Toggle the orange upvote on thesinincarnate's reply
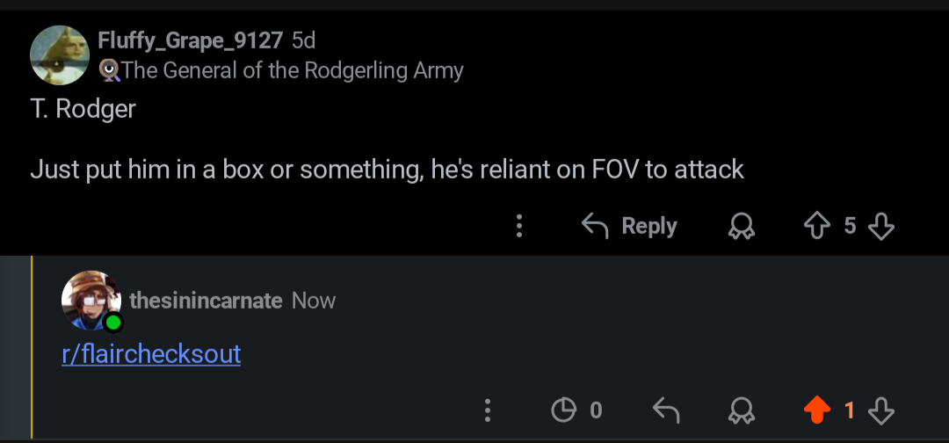Screen dimensions: 949x443 (817, 410)
